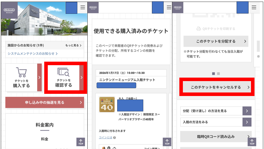Image resolution: width=264 pixels, height=149 pixels.
Task: Click chevron on 分配（受け渡し）の方法を見る row
Action: click(x=247, y=111)
